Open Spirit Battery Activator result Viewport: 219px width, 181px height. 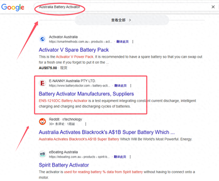[64, 165]
